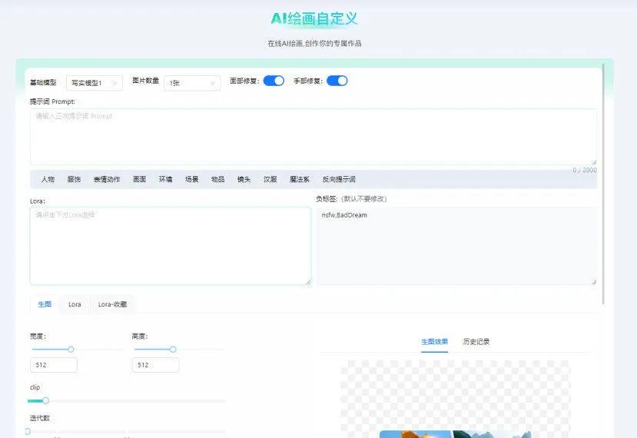The height and width of the screenshot is (438, 637).
Task: Open the 图片数量 1张 dropdown
Action: coord(192,83)
